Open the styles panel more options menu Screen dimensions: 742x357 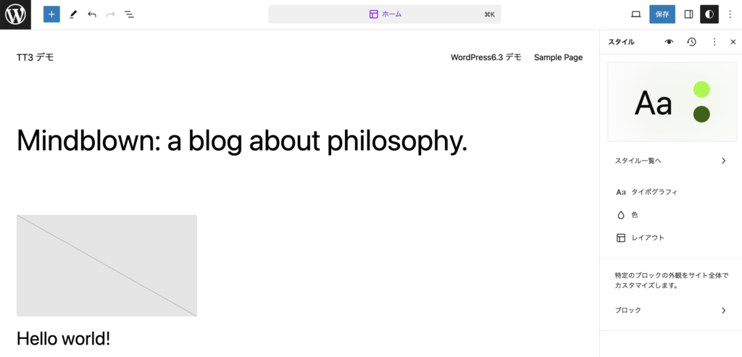point(714,42)
